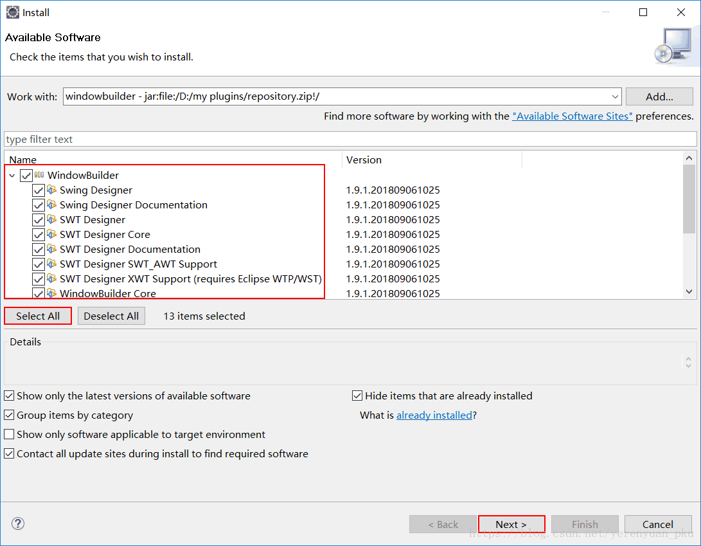Click the SWT Designer XWT Support icon
The height and width of the screenshot is (546, 701).
point(52,278)
